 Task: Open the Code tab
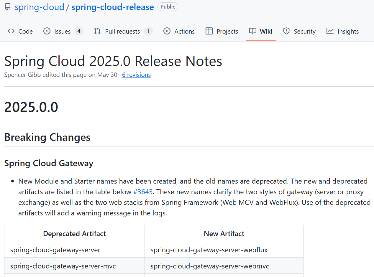point(25,32)
